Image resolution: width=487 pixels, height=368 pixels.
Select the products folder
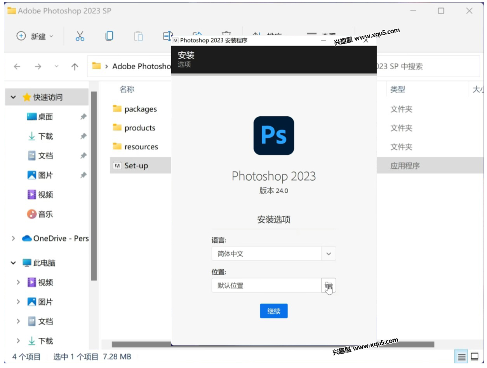(x=134, y=128)
